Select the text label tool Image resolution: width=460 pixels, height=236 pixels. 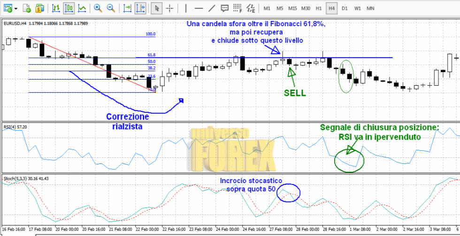point(225,8)
